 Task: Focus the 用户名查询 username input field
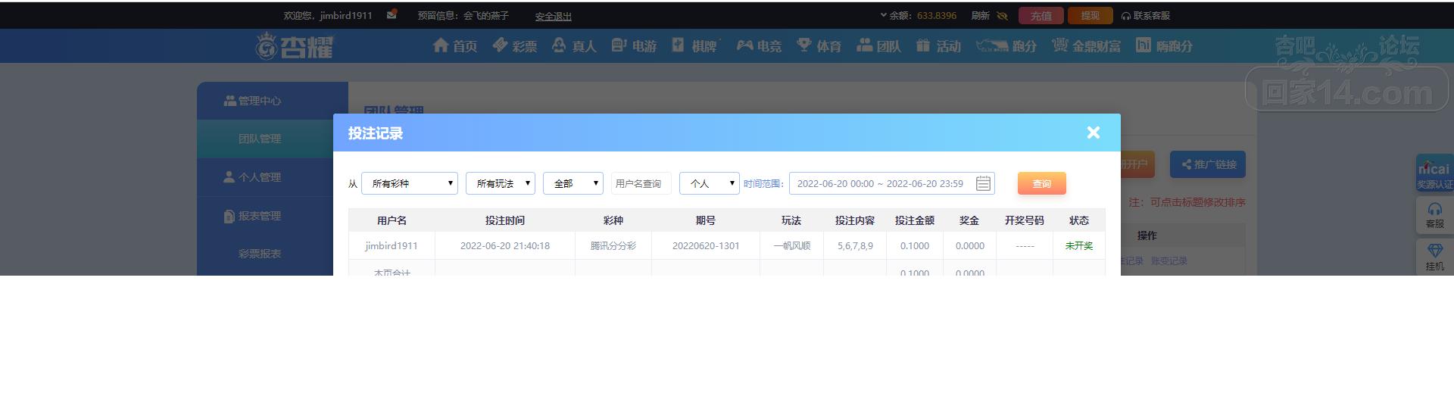pos(641,183)
